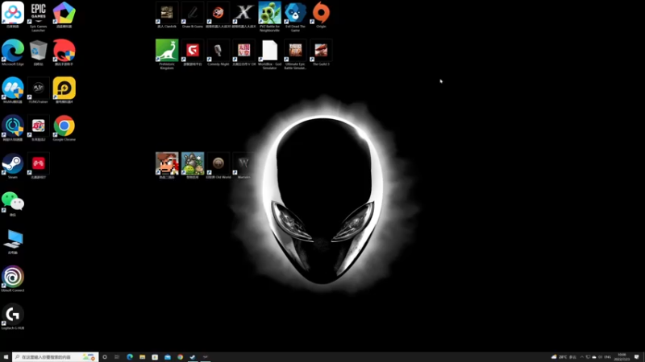The image size is (645, 362).
Task: Open the weather widget showing 28°C
Action: [564, 357]
